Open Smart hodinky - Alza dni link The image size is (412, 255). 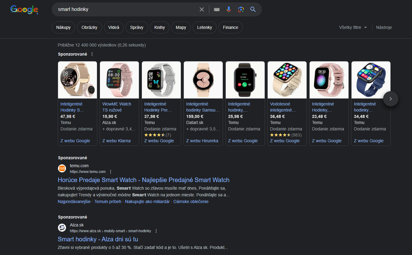tap(98, 239)
